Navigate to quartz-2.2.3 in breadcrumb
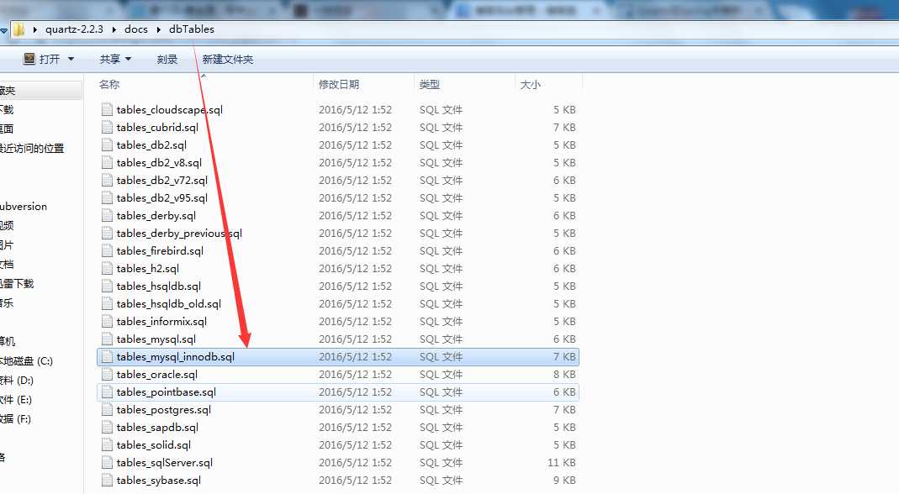This screenshot has width=899, height=494. pos(75,29)
